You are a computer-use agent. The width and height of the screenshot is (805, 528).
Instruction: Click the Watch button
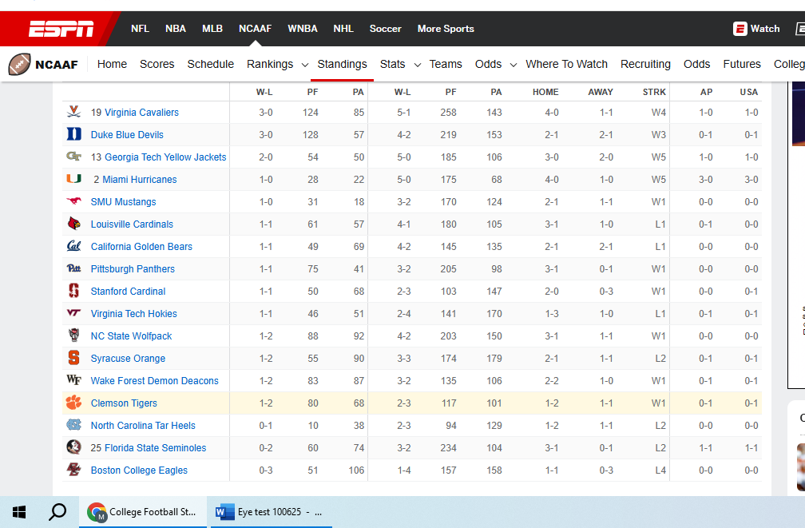755,28
